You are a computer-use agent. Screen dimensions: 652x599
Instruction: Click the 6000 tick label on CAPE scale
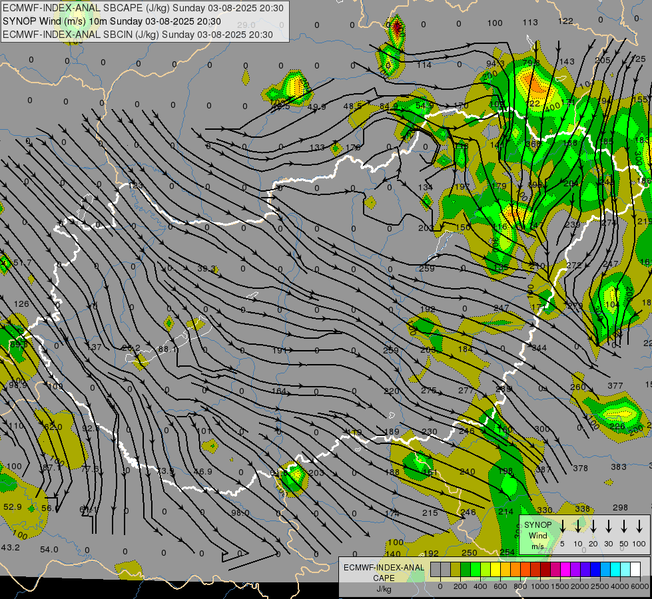[x=640, y=586]
